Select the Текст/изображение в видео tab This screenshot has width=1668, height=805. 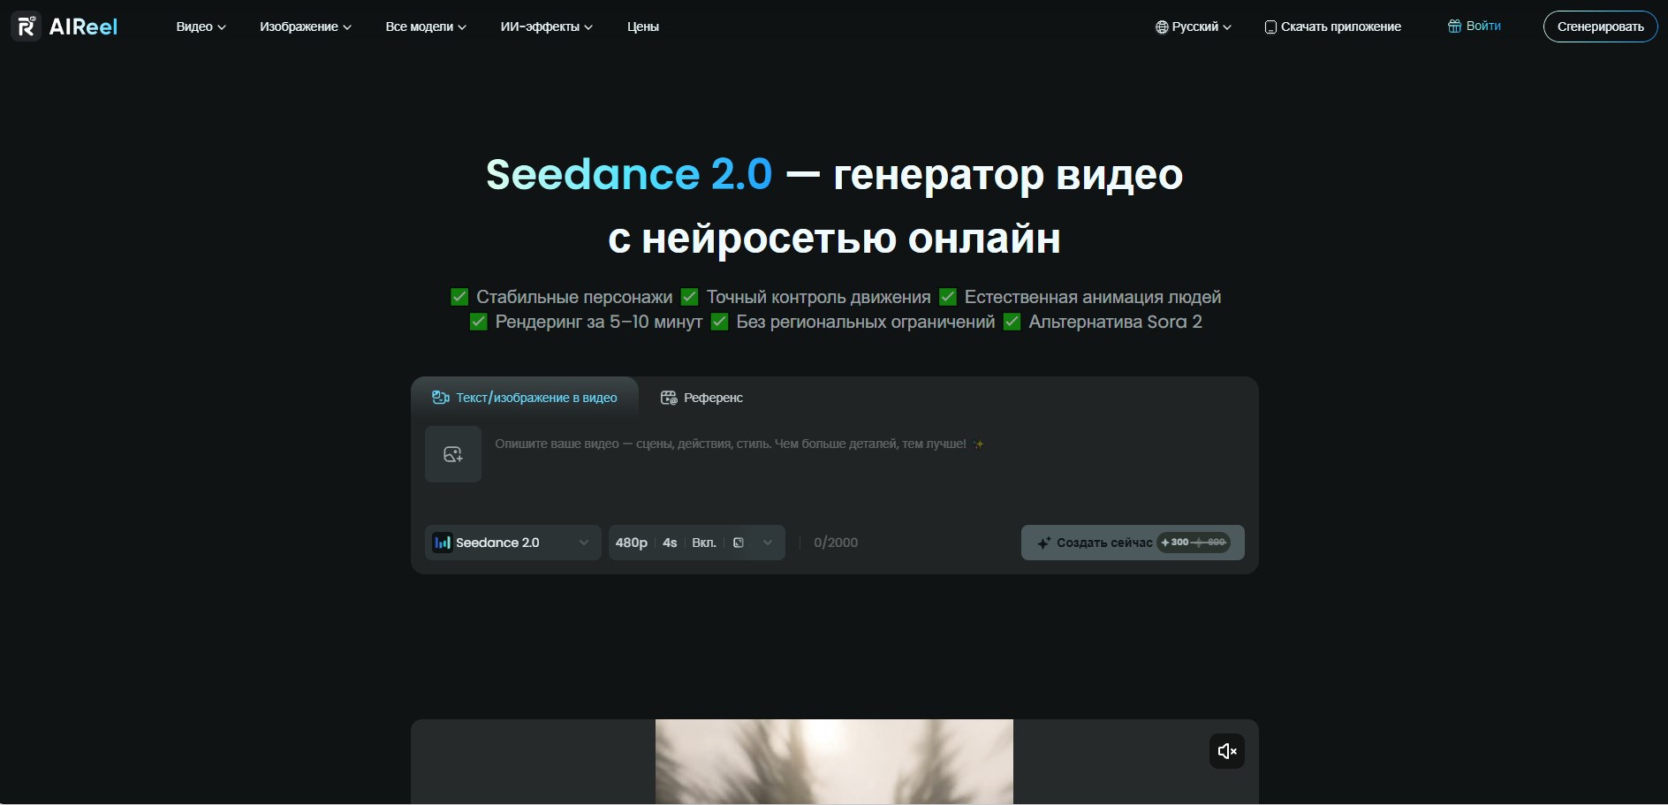tap(525, 398)
